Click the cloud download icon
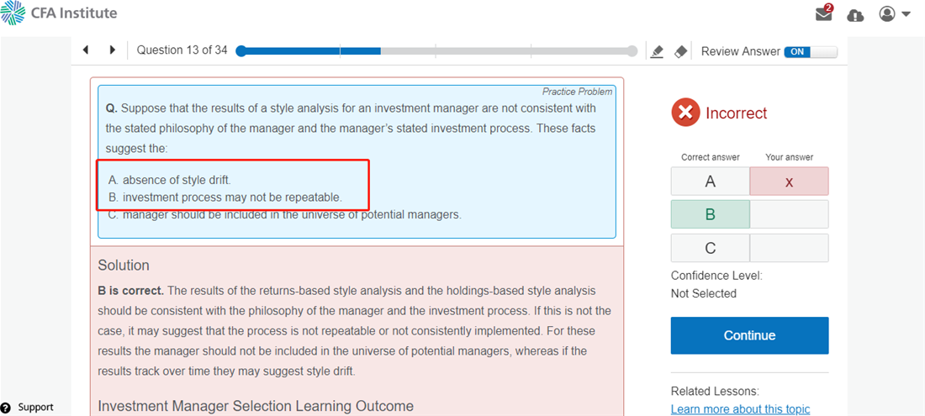 pyautogui.click(x=855, y=15)
